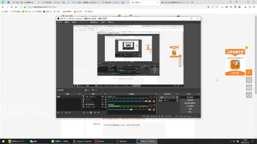The width and height of the screenshot is (257, 144).
Task: Open the 文件(F) menu in OBS
Action: [x=60, y=22]
